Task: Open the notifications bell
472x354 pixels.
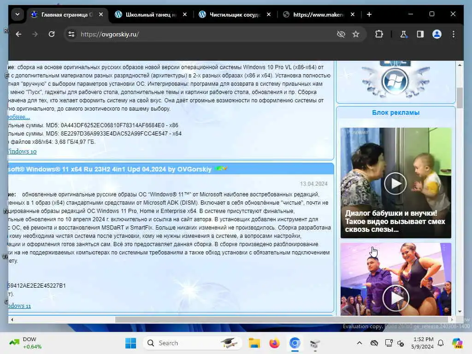Action: coord(441,343)
